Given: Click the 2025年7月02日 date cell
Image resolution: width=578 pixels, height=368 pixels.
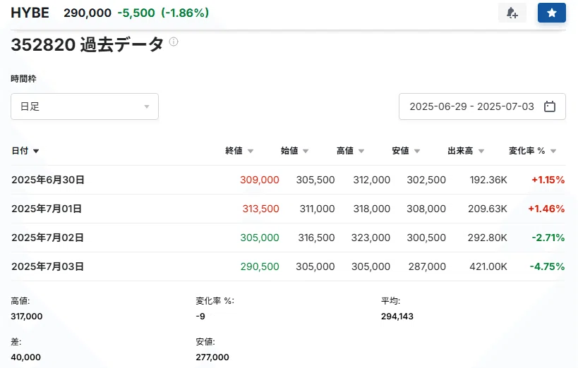Looking at the screenshot, I should (47, 238).
